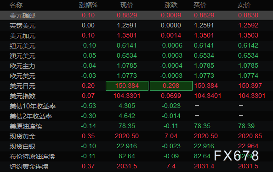This screenshot has height=172, width=273.
Task: Select the 欧元主力 row
Action: (x=136, y=66)
